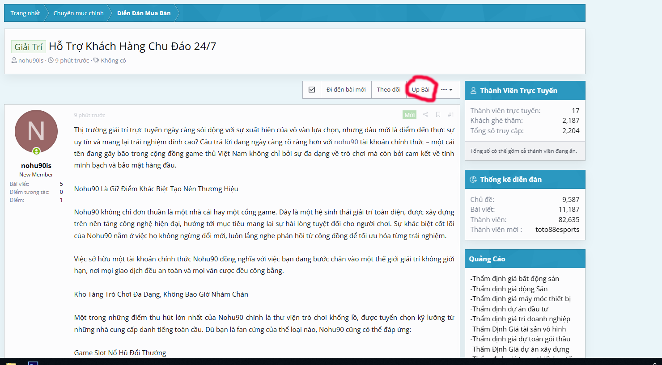Click the nohu90is username beside the post

click(x=36, y=166)
